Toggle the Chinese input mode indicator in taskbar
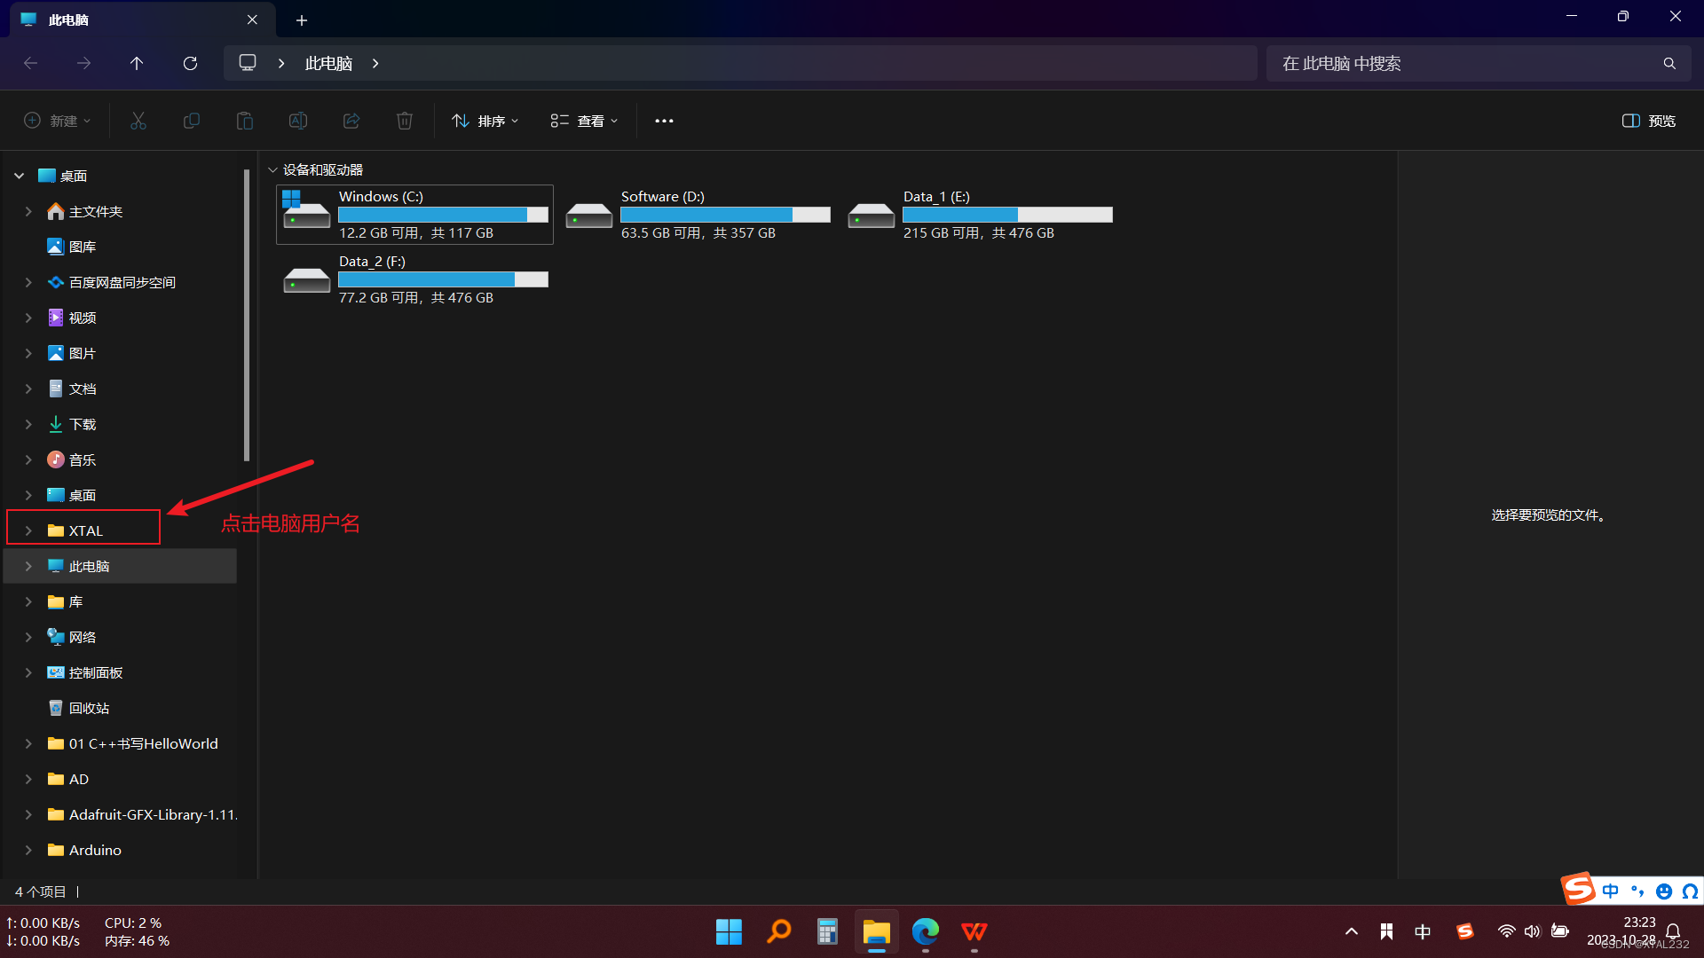Image resolution: width=1704 pixels, height=958 pixels. coord(1423,931)
